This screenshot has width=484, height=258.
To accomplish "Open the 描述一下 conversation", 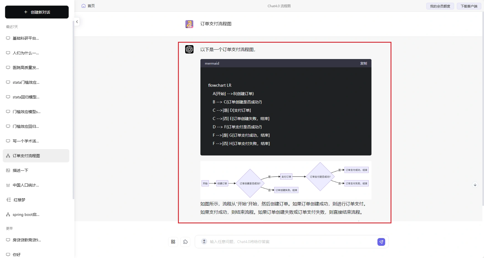I will (36, 170).
